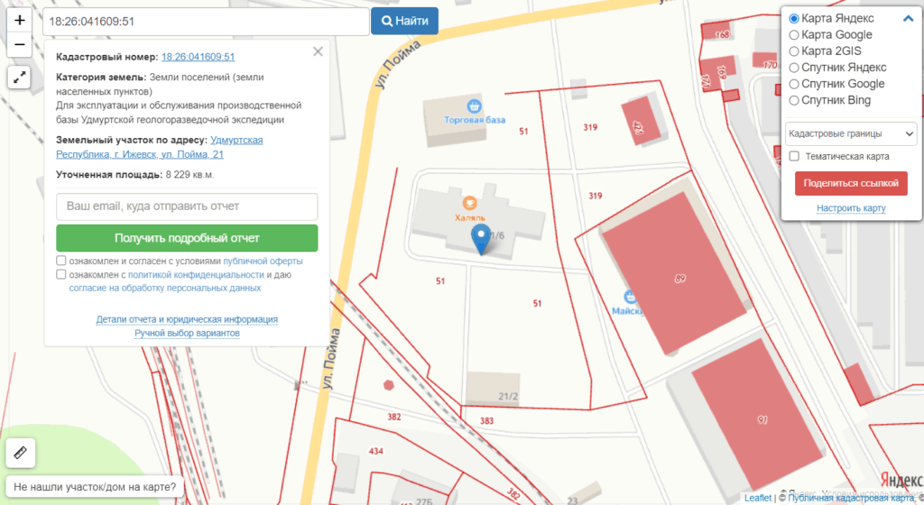Open Настроить карту link
This screenshot has width=924, height=505.
[x=851, y=208]
